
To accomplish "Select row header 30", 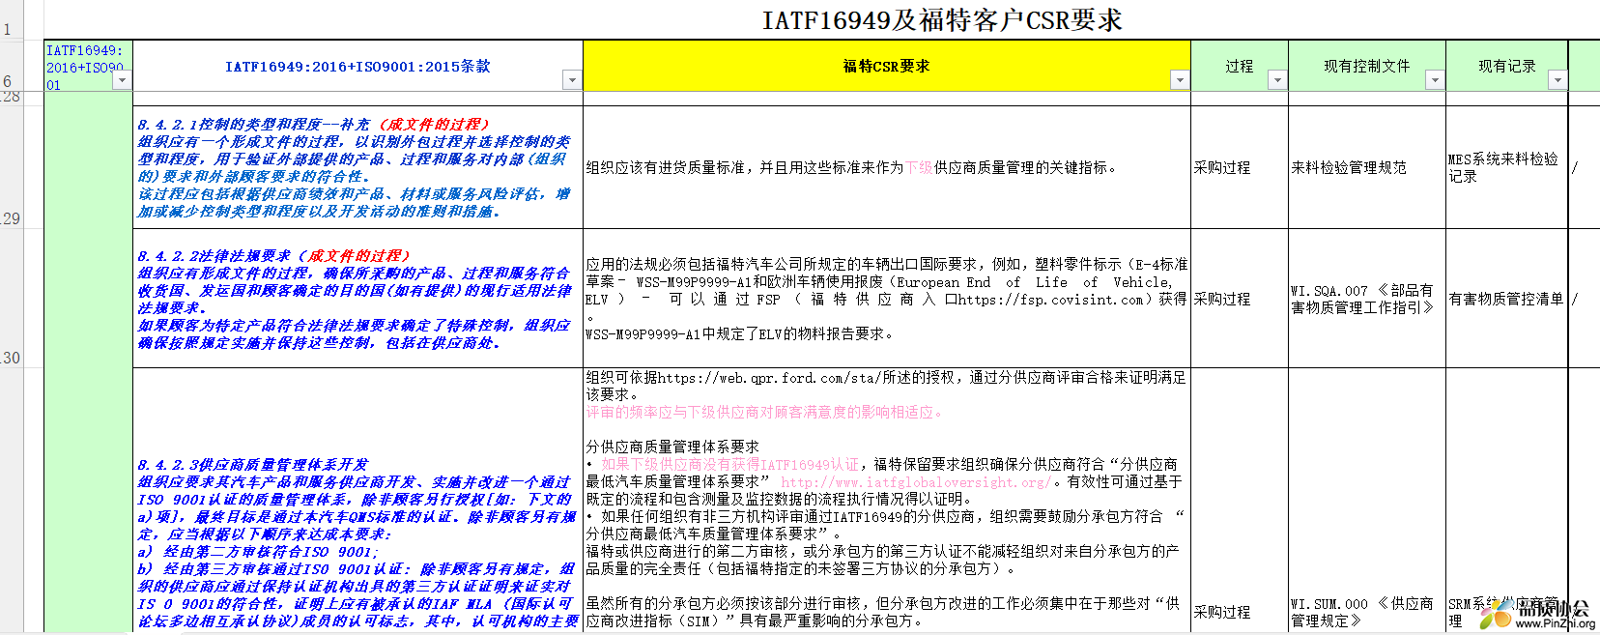I will tap(11, 299).
